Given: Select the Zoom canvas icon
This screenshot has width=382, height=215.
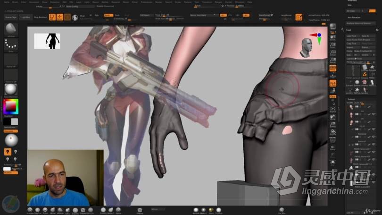Looking at the screenshot, I should (332, 45).
